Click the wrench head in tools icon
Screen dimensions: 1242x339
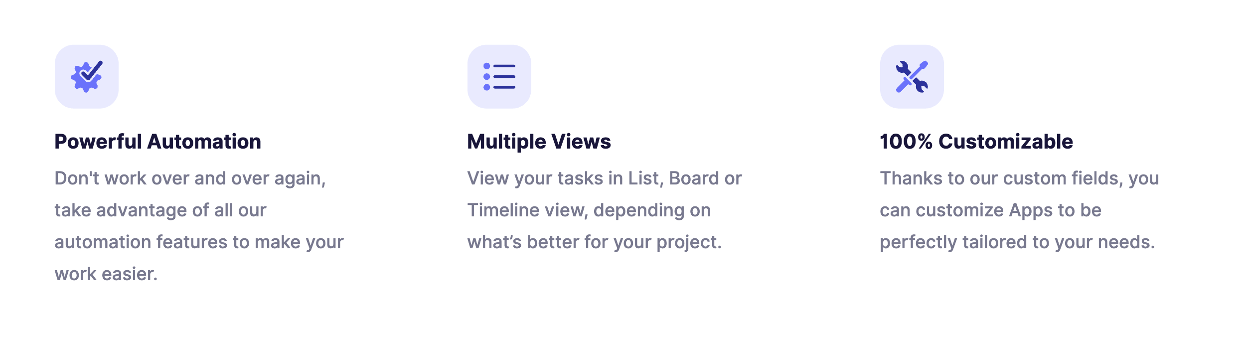(x=902, y=67)
